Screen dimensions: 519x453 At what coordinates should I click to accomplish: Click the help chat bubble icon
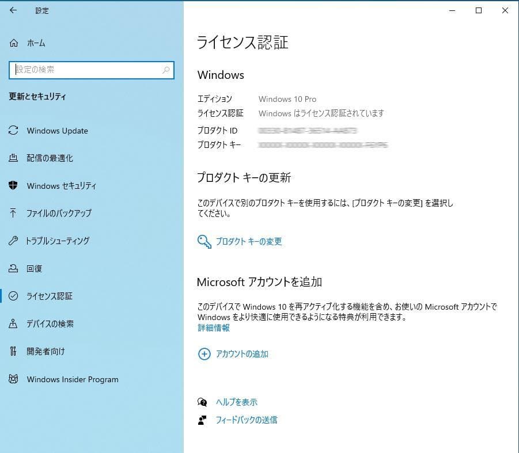tap(202, 402)
